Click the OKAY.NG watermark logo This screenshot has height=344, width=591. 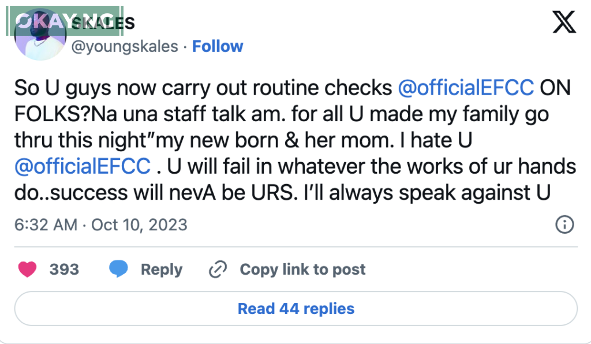[x=63, y=21]
